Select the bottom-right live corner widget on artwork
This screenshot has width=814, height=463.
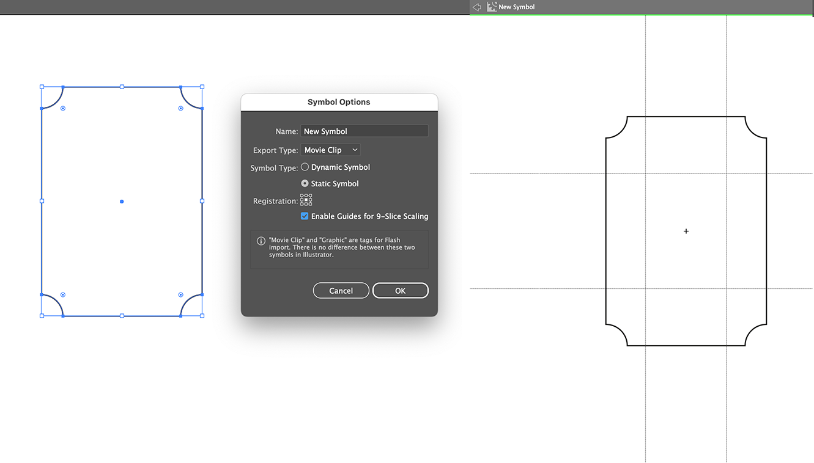[x=181, y=294]
